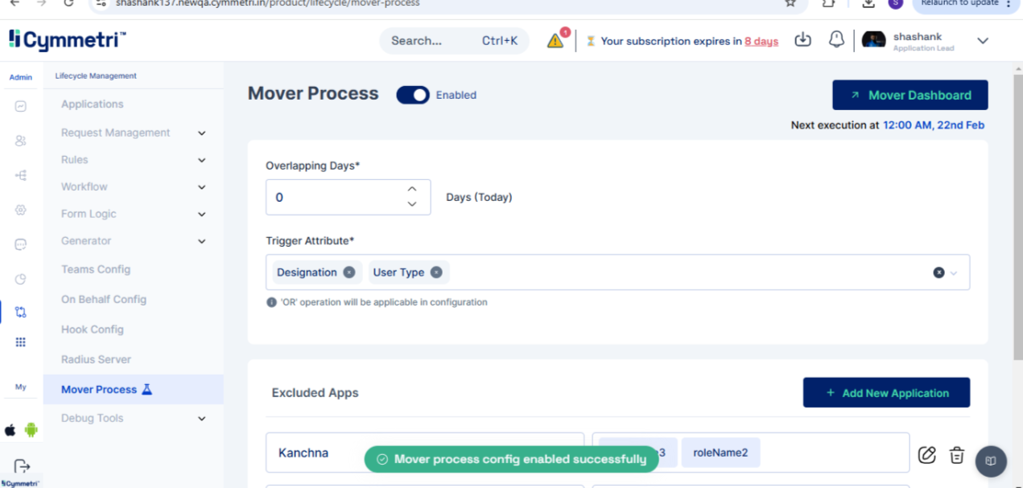Click the Android app icon

pos(31,429)
